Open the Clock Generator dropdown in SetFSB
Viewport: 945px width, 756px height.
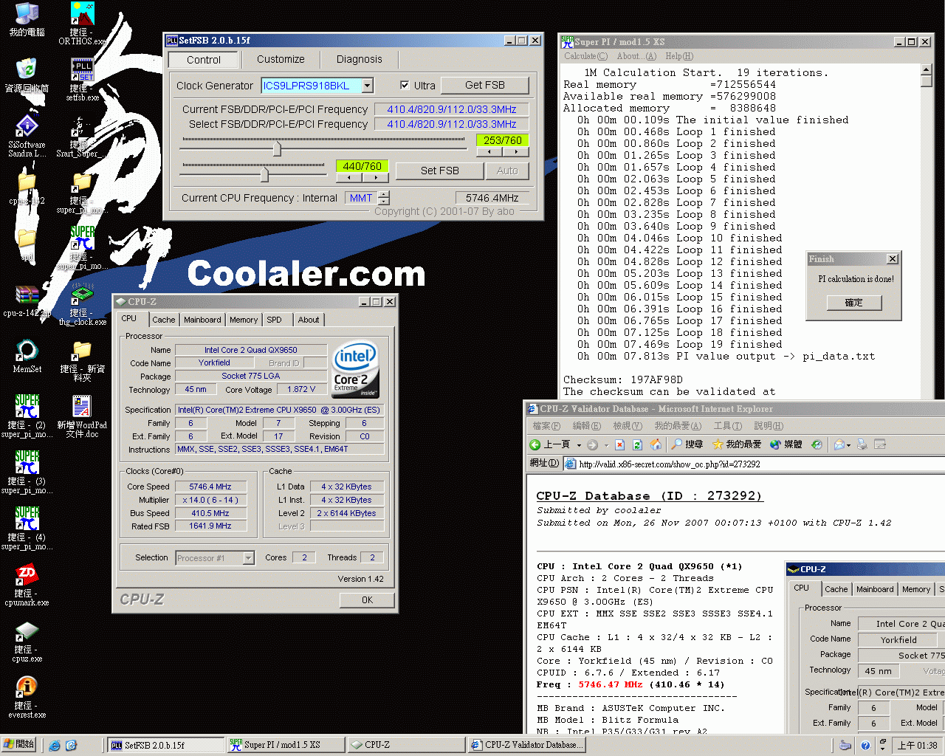368,86
